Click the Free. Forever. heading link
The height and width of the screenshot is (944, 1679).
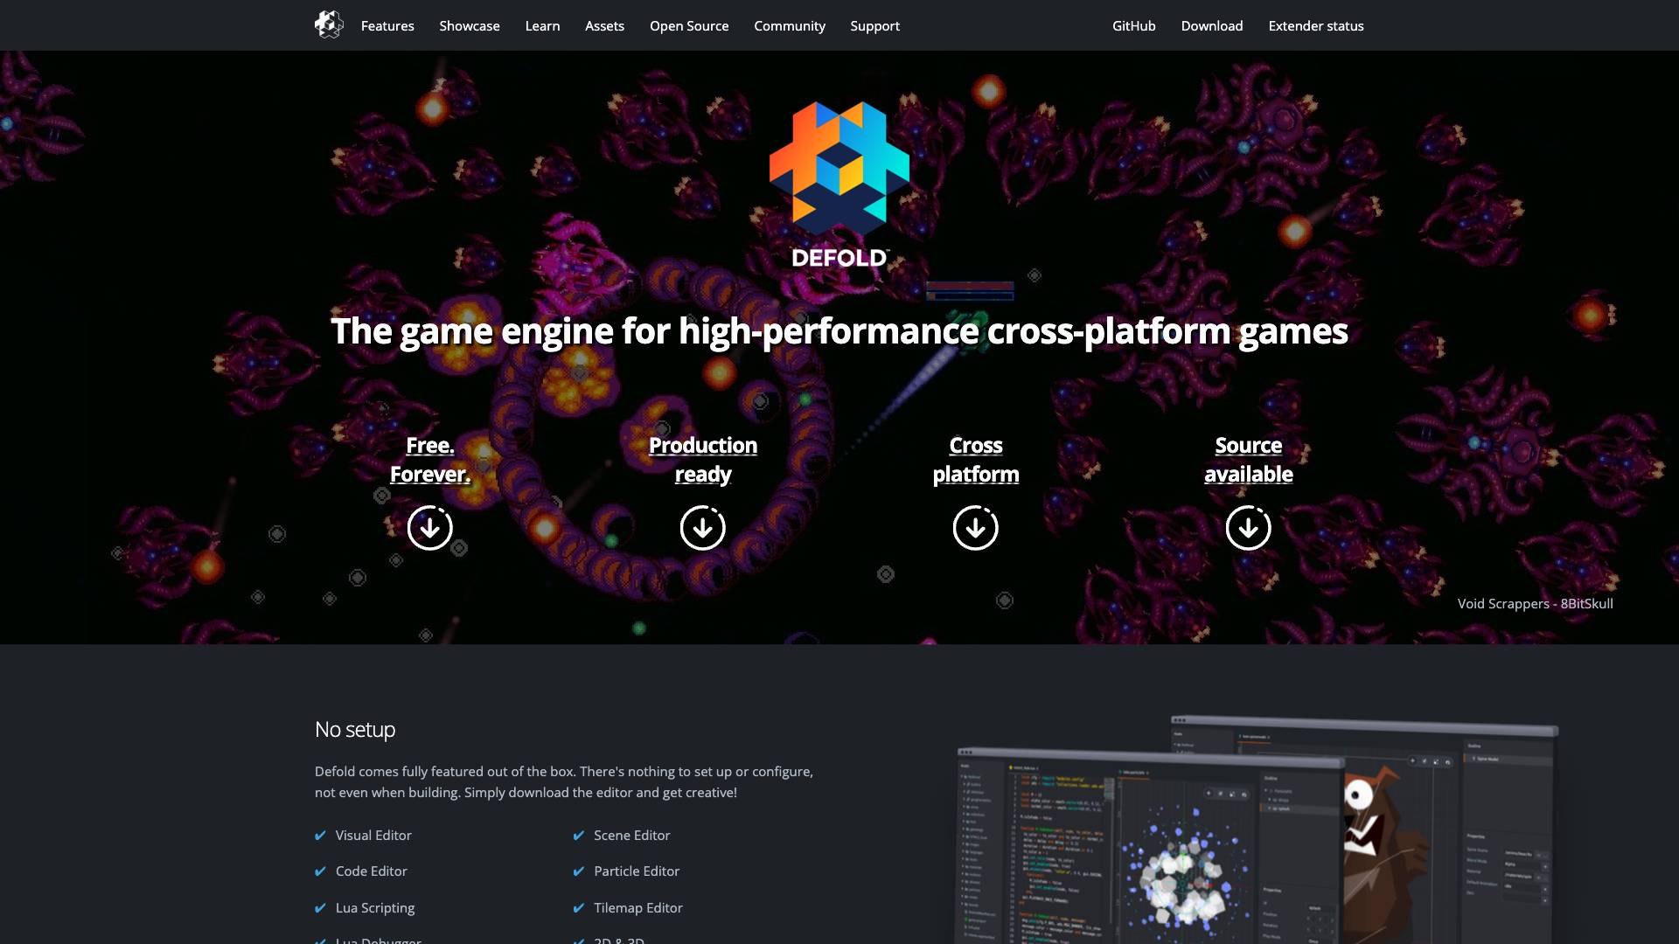[429, 460]
